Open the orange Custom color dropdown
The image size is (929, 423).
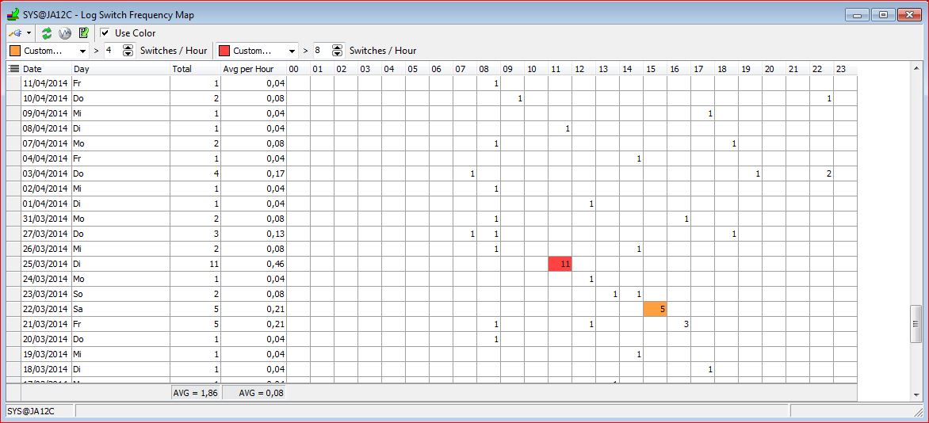(82, 51)
